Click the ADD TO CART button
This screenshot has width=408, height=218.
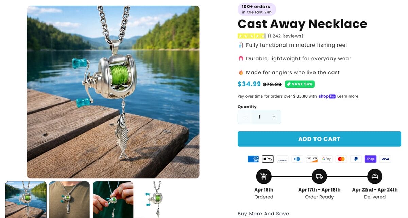(x=319, y=139)
